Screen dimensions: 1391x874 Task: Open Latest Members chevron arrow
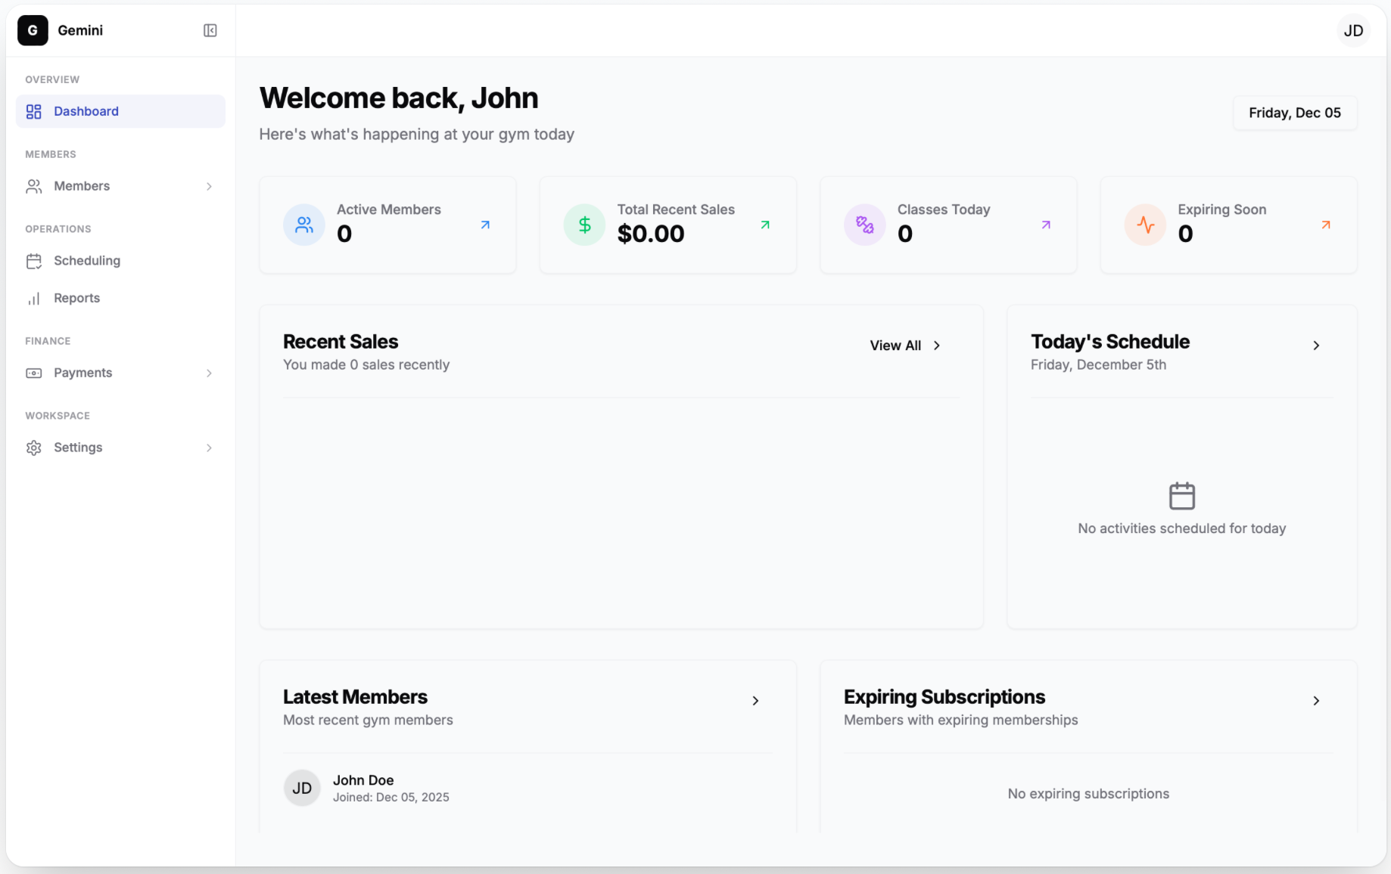click(755, 701)
